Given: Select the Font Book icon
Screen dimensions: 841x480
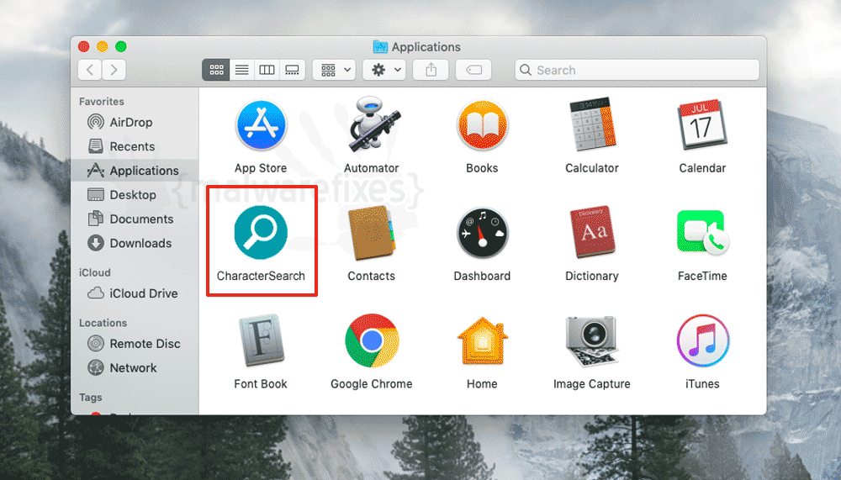Looking at the screenshot, I should pos(261,340).
